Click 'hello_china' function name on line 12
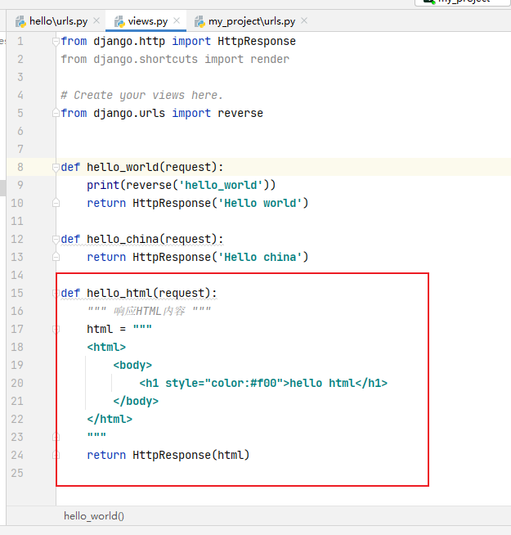The height and width of the screenshot is (535, 511). [123, 239]
